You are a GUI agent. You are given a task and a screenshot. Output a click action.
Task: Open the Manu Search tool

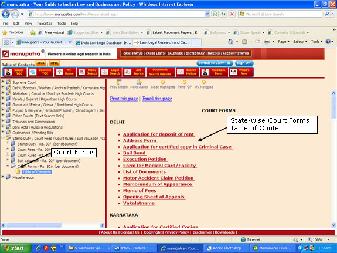[88, 72]
